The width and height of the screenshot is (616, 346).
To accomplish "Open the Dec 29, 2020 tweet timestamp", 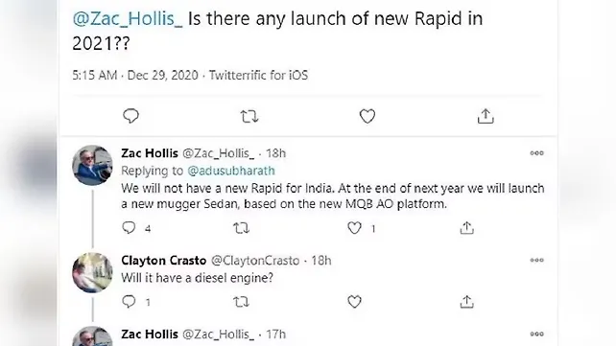I will tap(163, 75).
